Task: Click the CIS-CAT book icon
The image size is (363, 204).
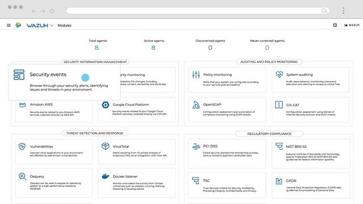Action: pos(278,104)
